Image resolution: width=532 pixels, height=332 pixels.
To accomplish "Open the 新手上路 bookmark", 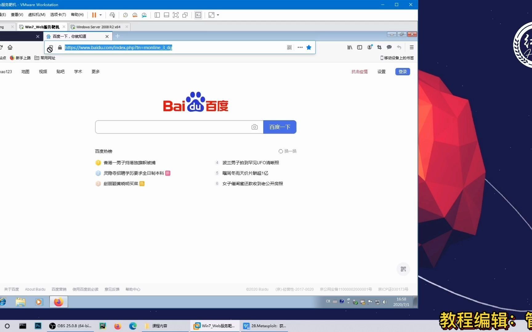I will 20,58.
